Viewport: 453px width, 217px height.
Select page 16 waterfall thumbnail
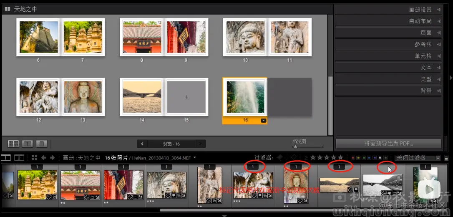[x=245, y=97]
